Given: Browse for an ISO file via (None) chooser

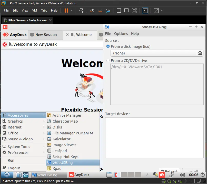Looking at the screenshot, I should 157,53.
